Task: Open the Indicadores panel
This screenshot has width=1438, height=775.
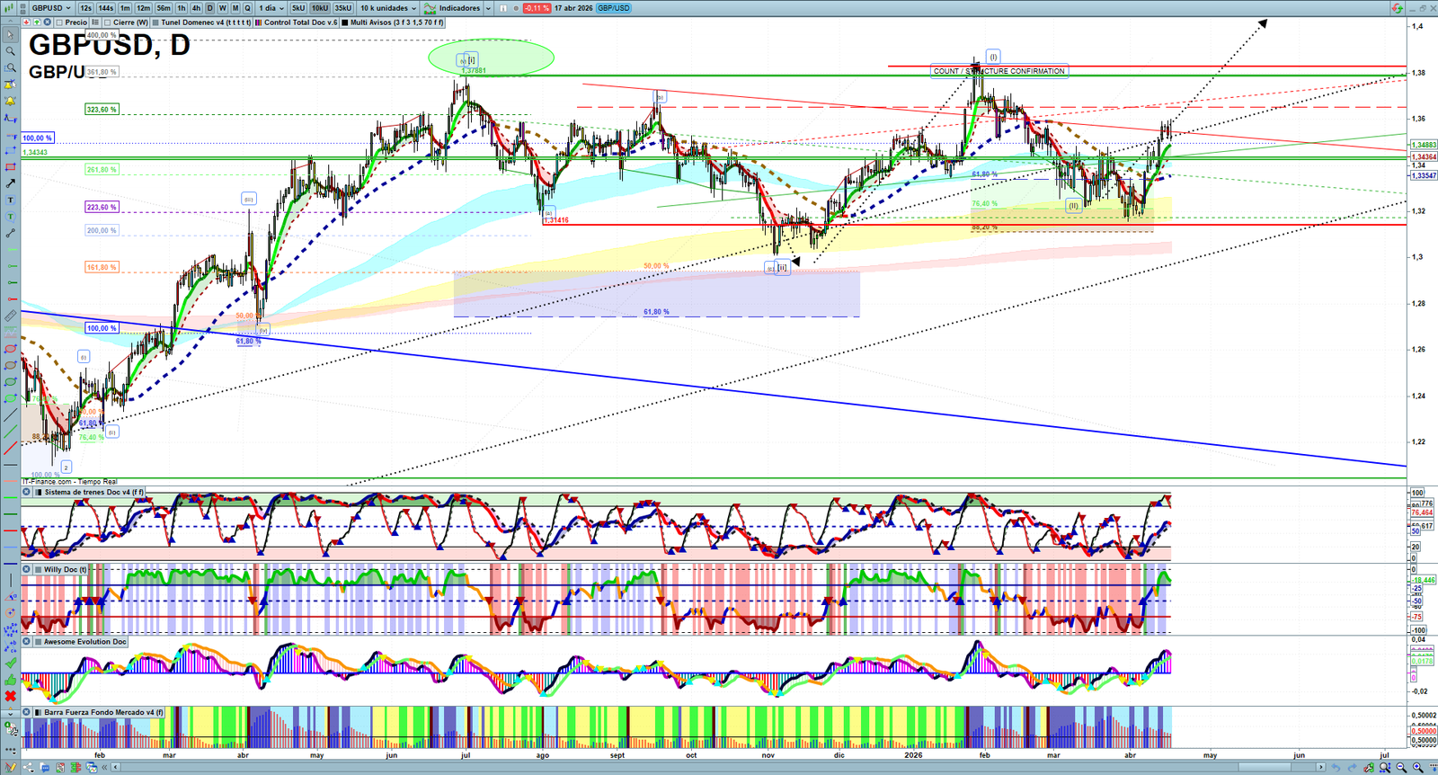Action: (457, 8)
